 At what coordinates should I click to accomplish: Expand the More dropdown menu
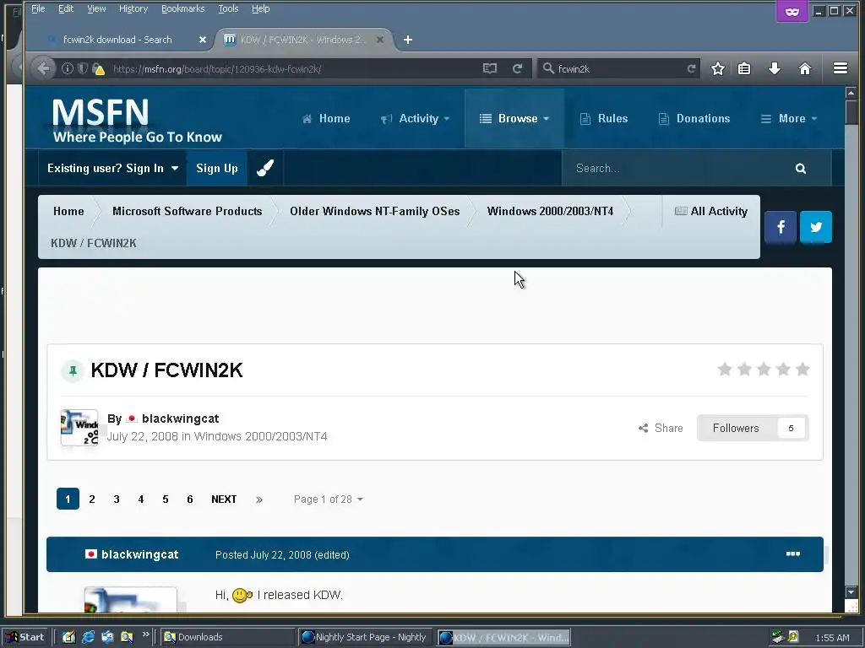789,118
